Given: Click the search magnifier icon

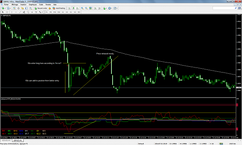Looking at the screenshot, I should tap(236, 8).
